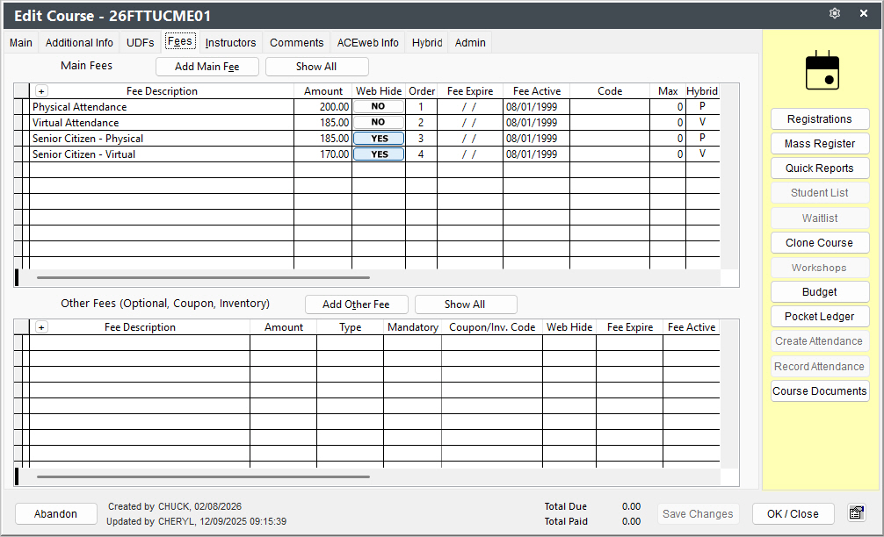Click the Coupon/Inv. Code column header
The height and width of the screenshot is (537, 884).
coord(491,327)
